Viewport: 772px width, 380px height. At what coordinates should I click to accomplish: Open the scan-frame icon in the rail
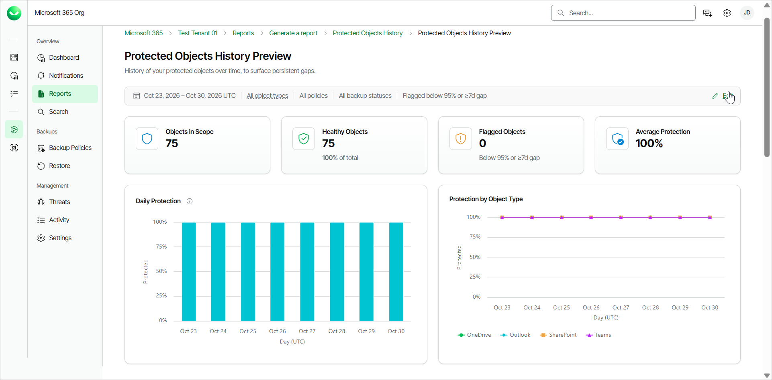pyautogui.click(x=14, y=148)
